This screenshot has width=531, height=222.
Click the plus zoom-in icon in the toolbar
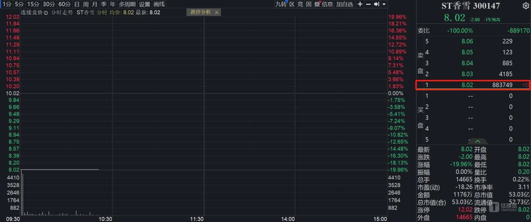(x=360, y=4)
